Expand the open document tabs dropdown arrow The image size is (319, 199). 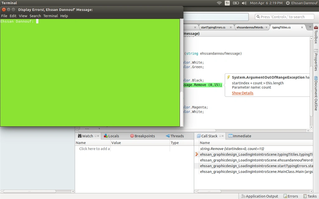point(310,27)
